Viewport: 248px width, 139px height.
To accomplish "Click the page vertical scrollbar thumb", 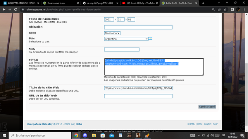I will click(246, 95).
